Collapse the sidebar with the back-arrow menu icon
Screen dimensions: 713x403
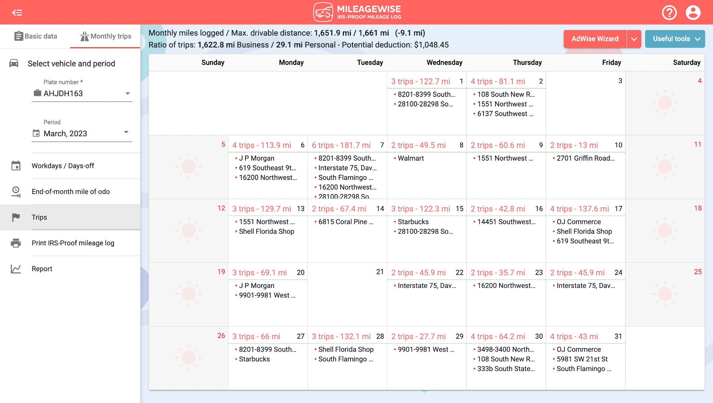[x=17, y=13]
